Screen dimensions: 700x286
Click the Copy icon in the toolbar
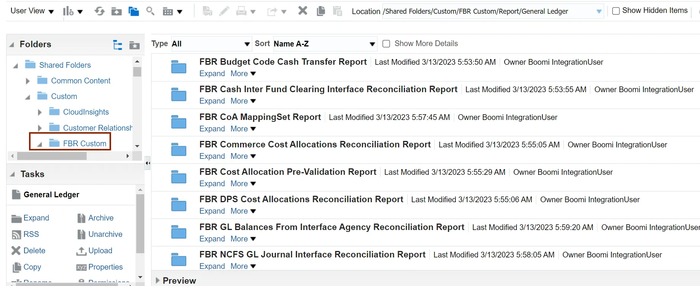[x=321, y=11]
